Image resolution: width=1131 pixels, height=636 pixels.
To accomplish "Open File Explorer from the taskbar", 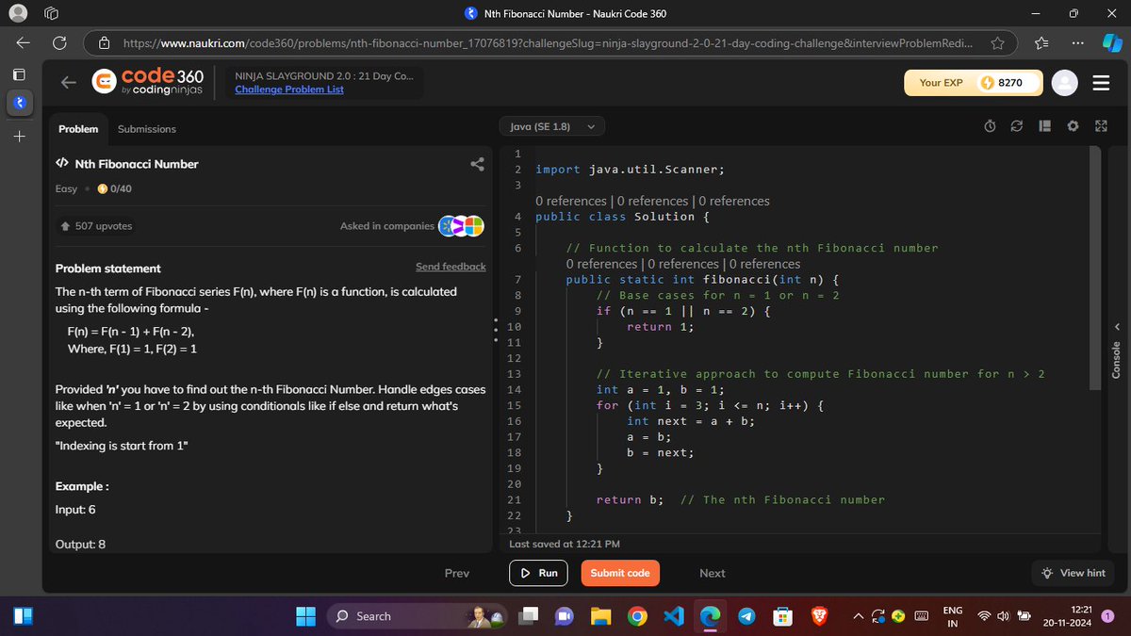I will pyautogui.click(x=600, y=616).
